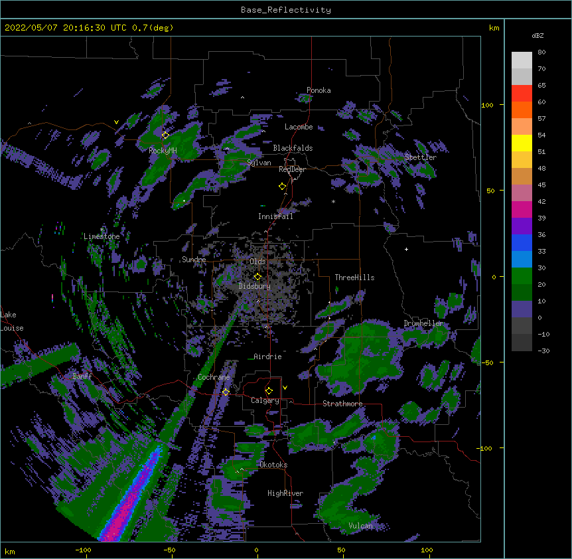Click the dBZ legend heading
The height and width of the screenshot is (559, 572).
(537, 36)
